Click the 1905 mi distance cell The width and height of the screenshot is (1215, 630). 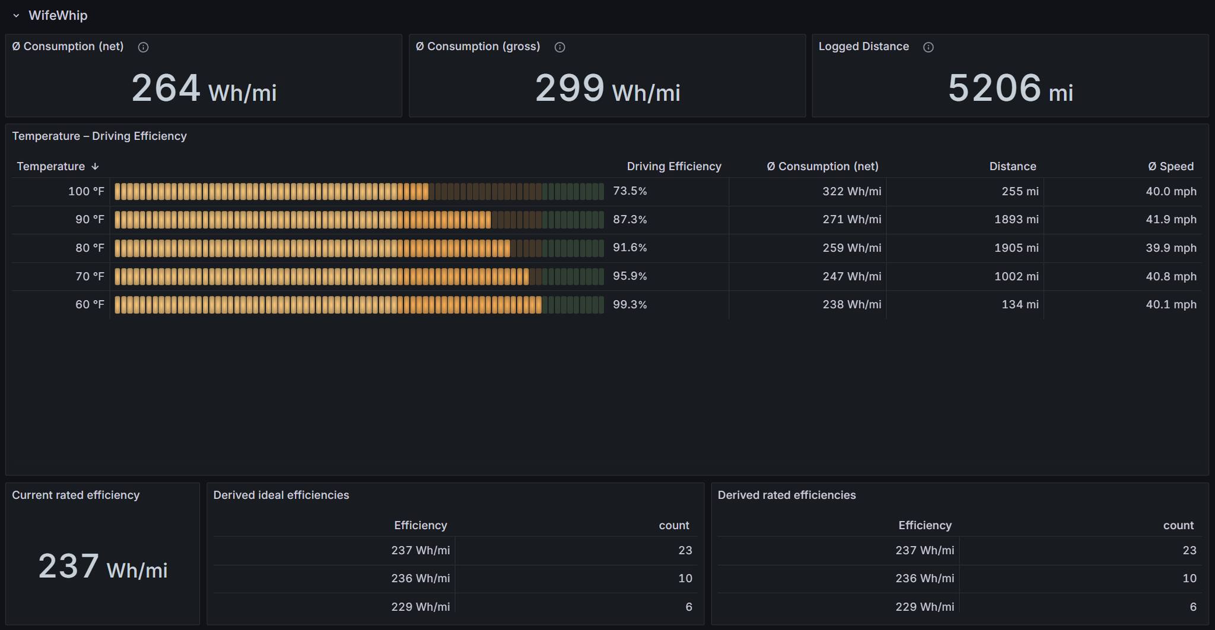coord(965,248)
